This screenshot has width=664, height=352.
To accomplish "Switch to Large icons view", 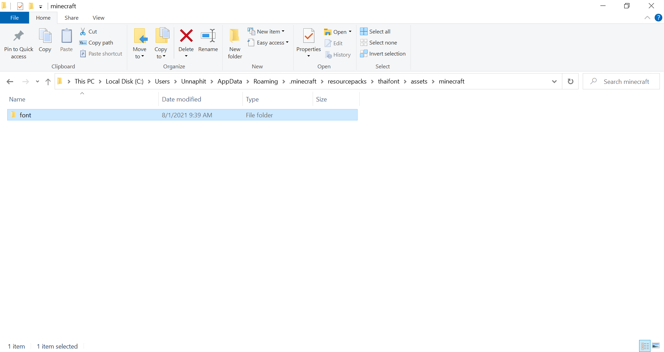I will 656,346.
